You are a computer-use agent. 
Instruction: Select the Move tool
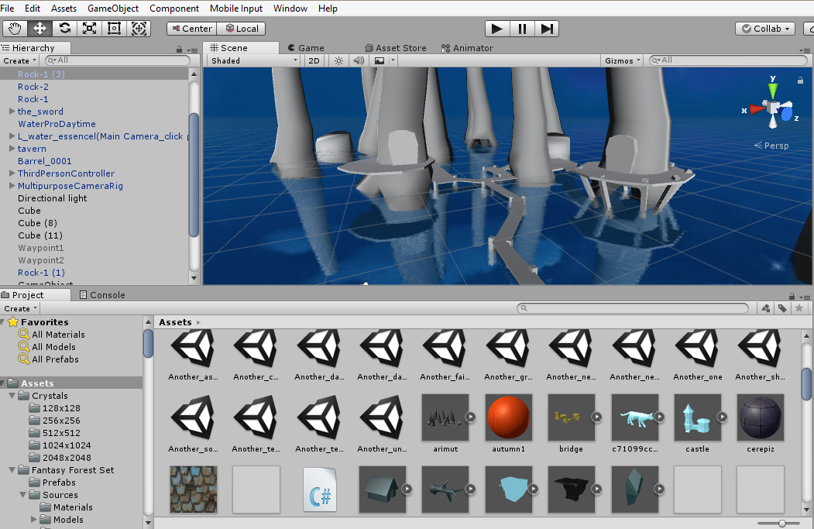click(40, 29)
